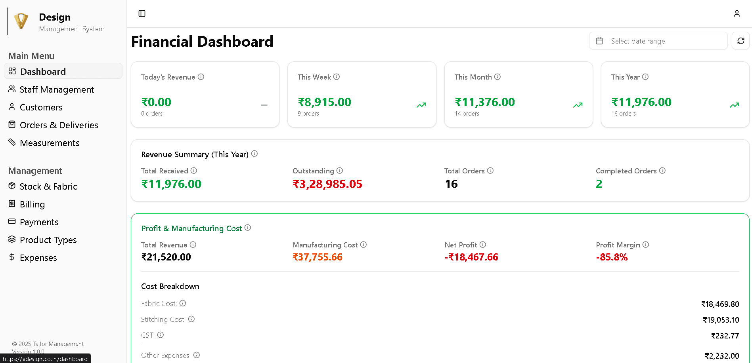
Task: Click the info icon next to Today's Revenue
Action: pos(201,77)
